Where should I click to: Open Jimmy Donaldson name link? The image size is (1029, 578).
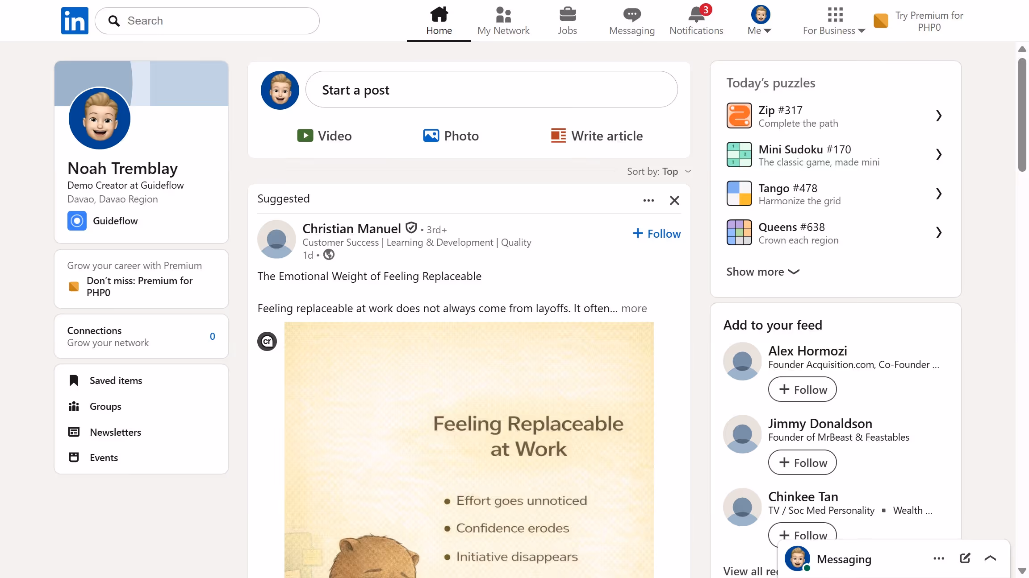pyautogui.click(x=820, y=423)
